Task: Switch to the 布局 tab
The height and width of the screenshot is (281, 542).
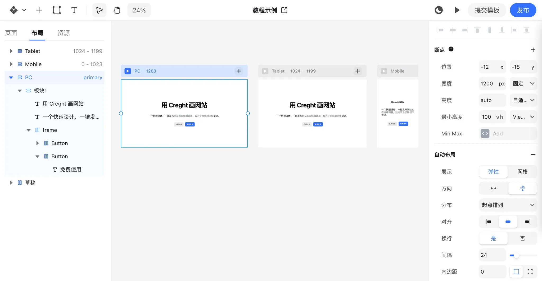Action: (x=37, y=33)
